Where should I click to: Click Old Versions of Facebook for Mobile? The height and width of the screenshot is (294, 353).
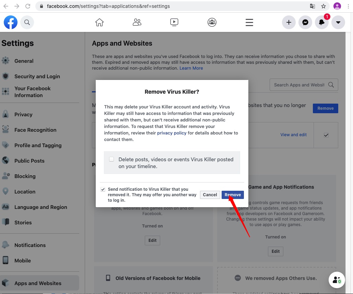[158, 278]
